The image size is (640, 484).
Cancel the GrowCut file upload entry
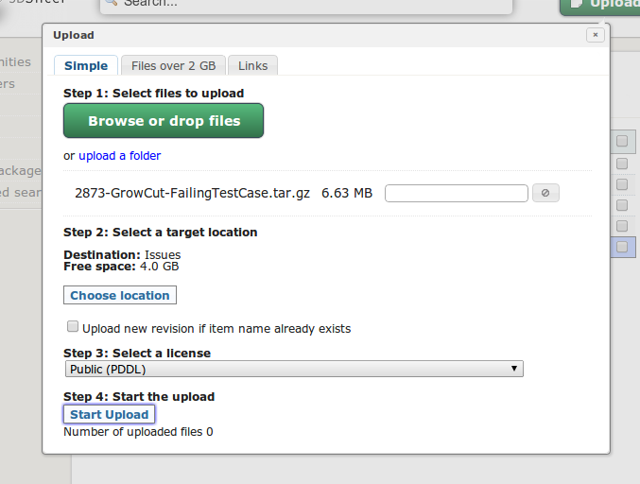pyautogui.click(x=545, y=193)
